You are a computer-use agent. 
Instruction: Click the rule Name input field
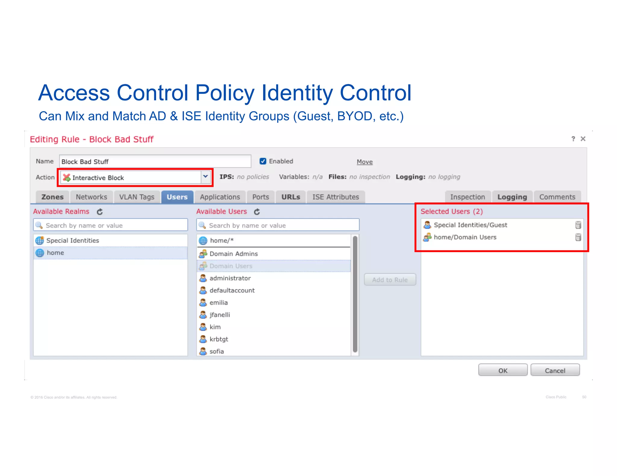pyautogui.click(x=155, y=161)
